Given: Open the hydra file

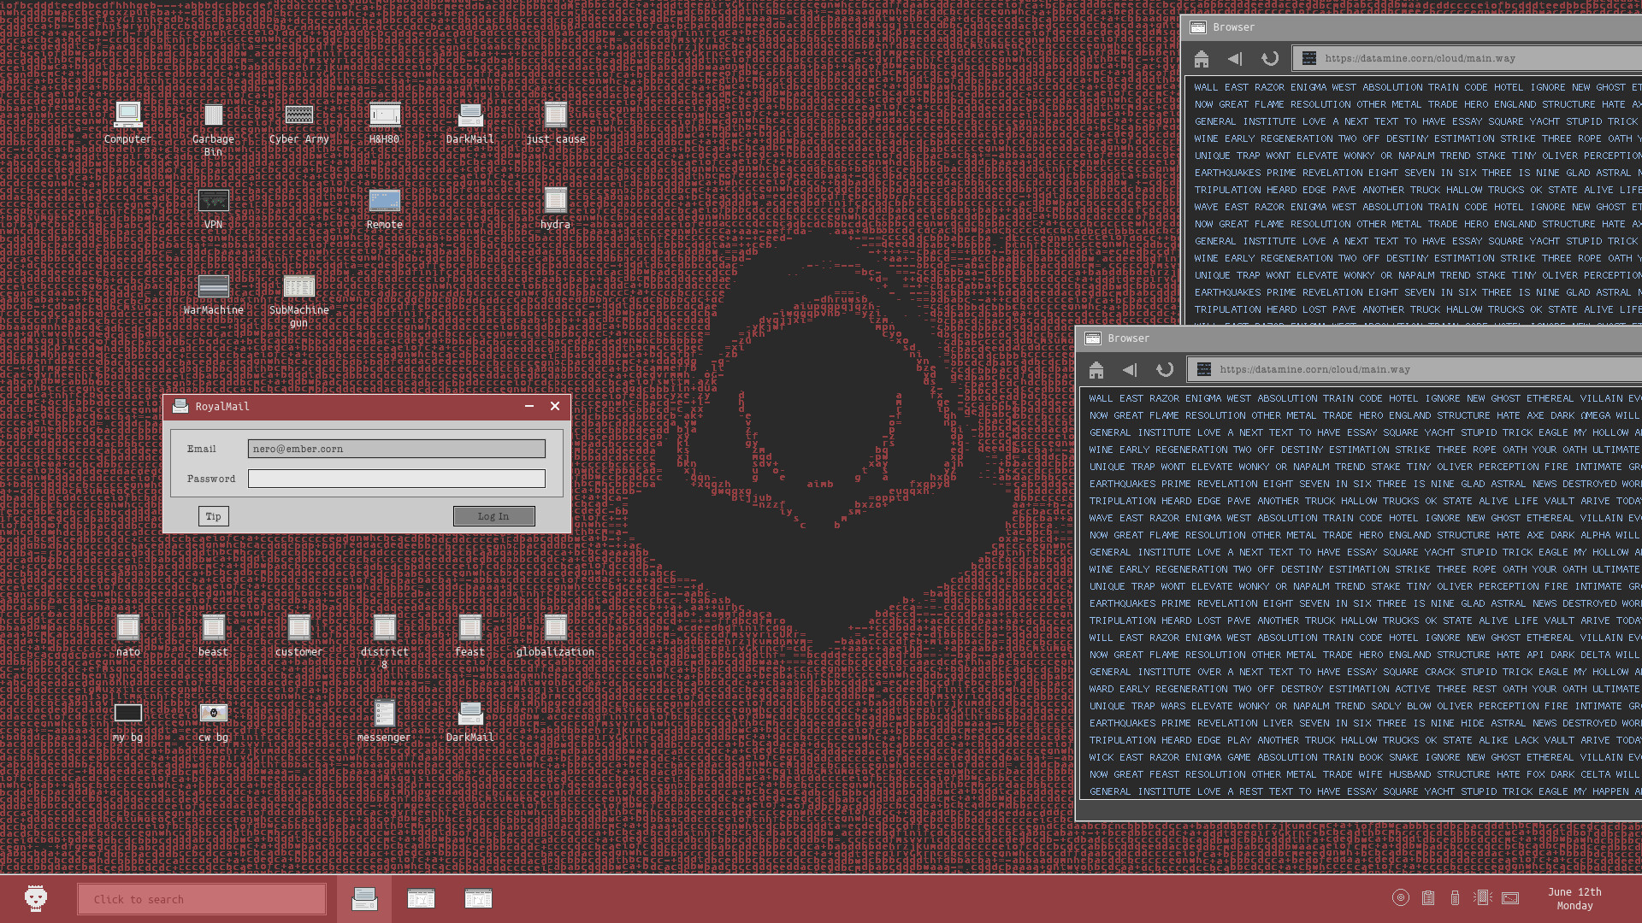Looking at the screenshot, I should pyautogui.click(x=555, y=201).
